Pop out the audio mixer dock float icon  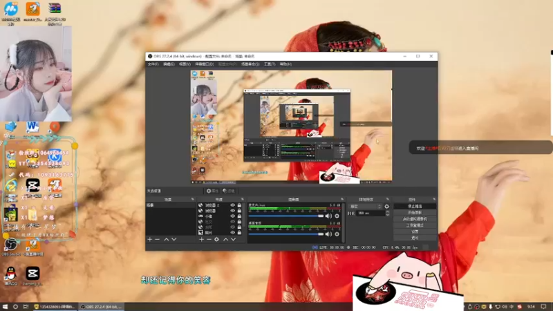(342, 199)
